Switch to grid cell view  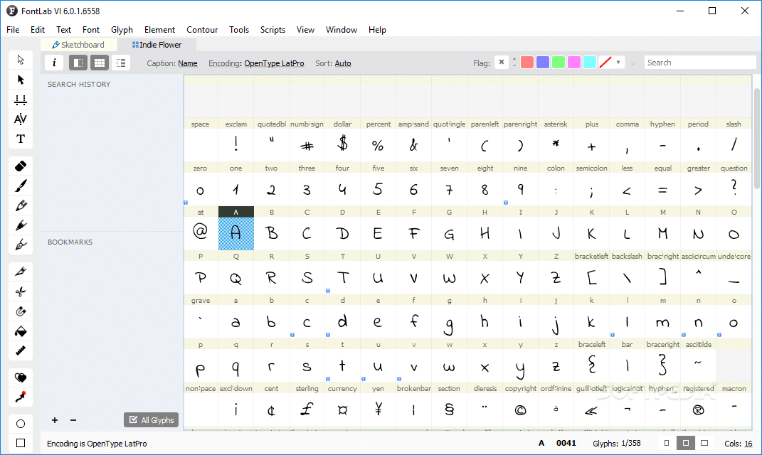pyautogui.click(x=99, y=63)
